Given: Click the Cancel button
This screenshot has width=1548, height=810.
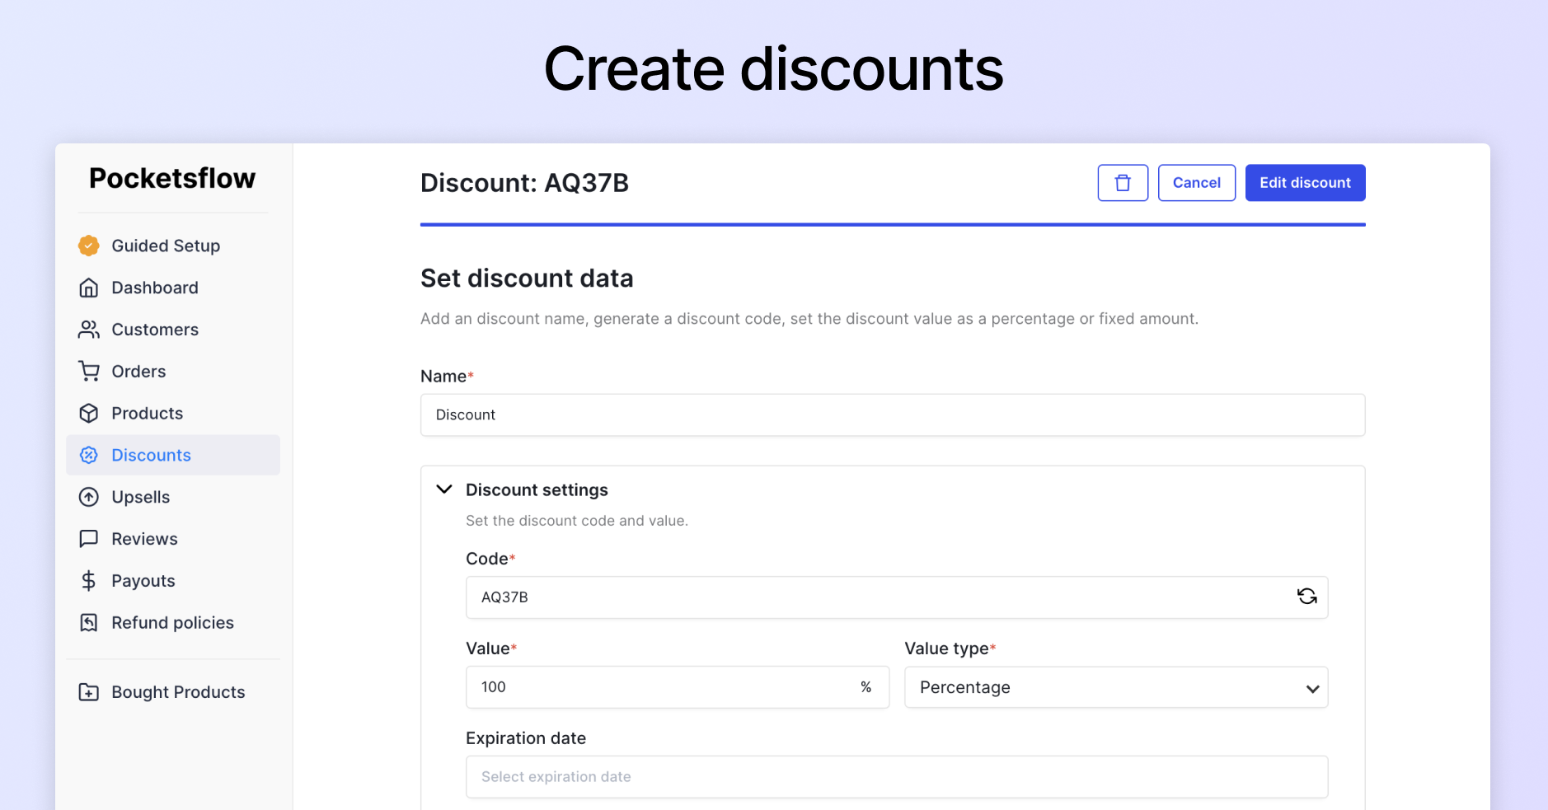Looking at the screenshot, I should [x=1197, y=183].
